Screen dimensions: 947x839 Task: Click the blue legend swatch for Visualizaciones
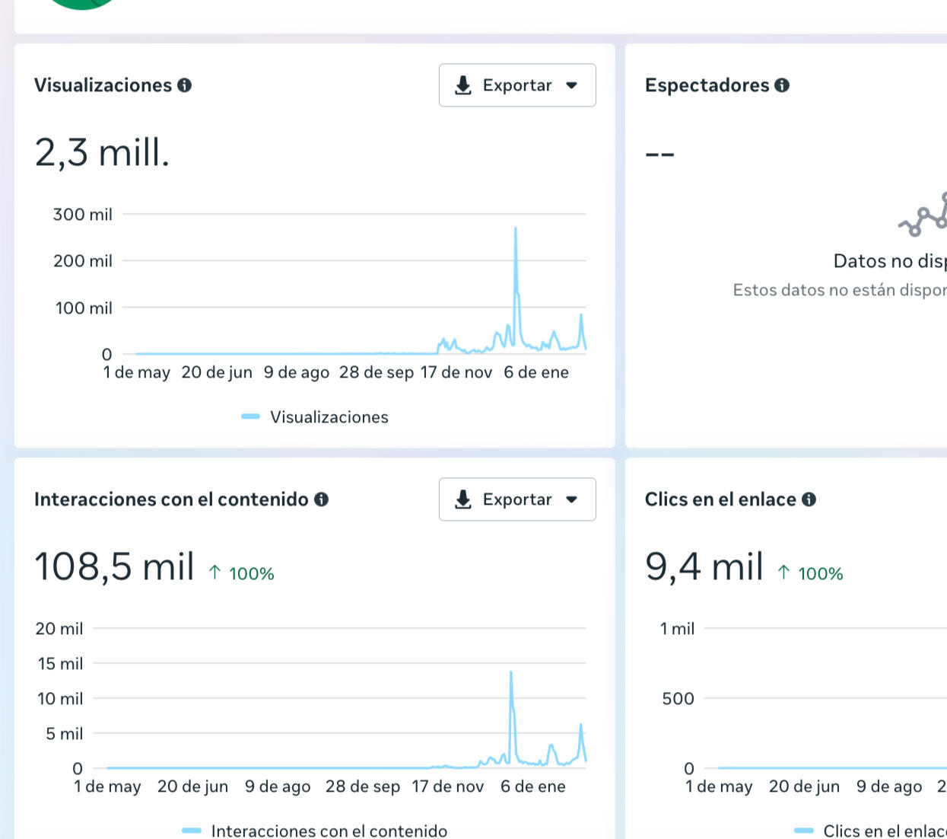pyautogui.click(x=250, y=416)
